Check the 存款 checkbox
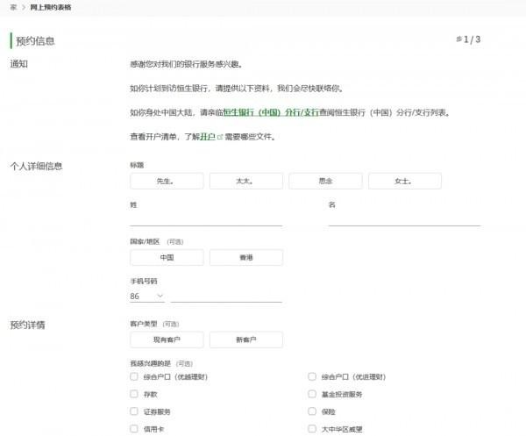Viewport: 526px width, 436px height. point(134,394)
